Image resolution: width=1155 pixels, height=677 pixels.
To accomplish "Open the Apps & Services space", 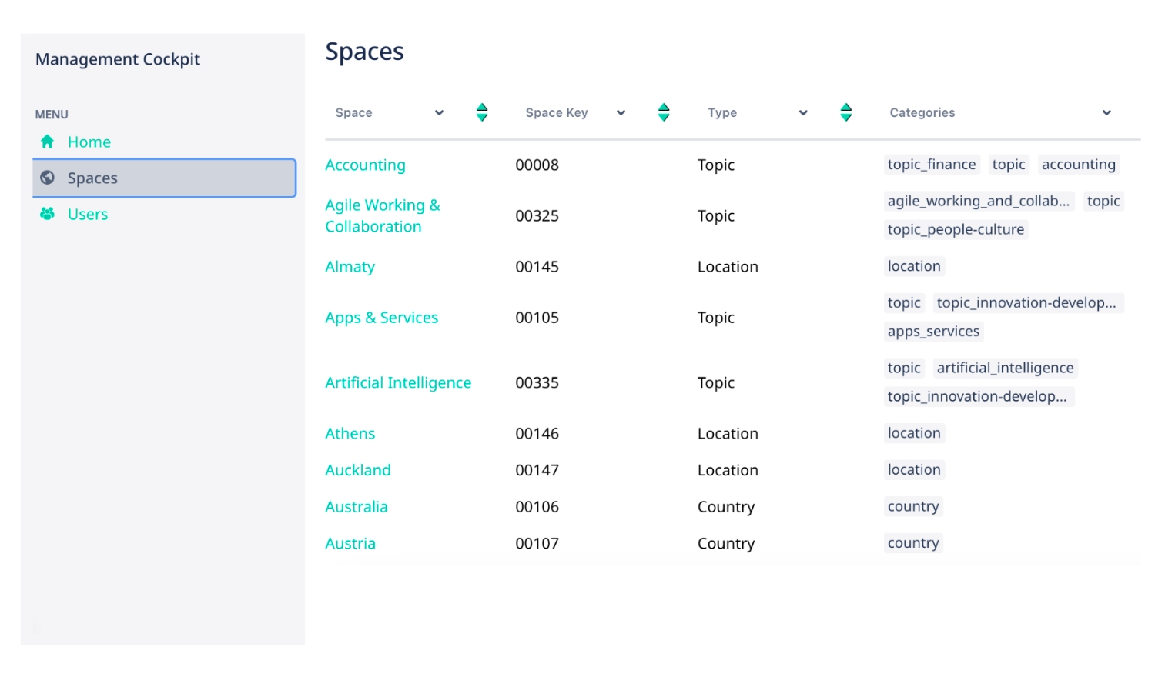I will [x=381, y=318].
